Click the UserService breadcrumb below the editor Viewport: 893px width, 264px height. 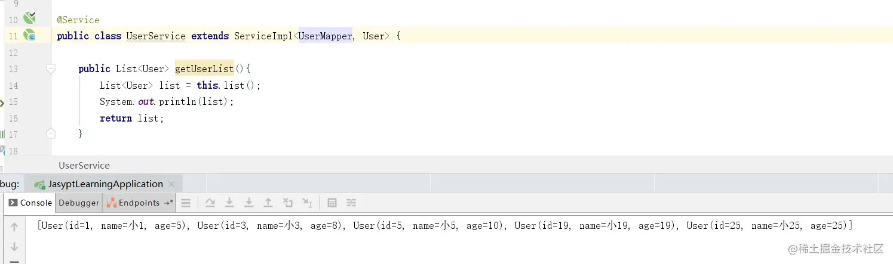84,165
